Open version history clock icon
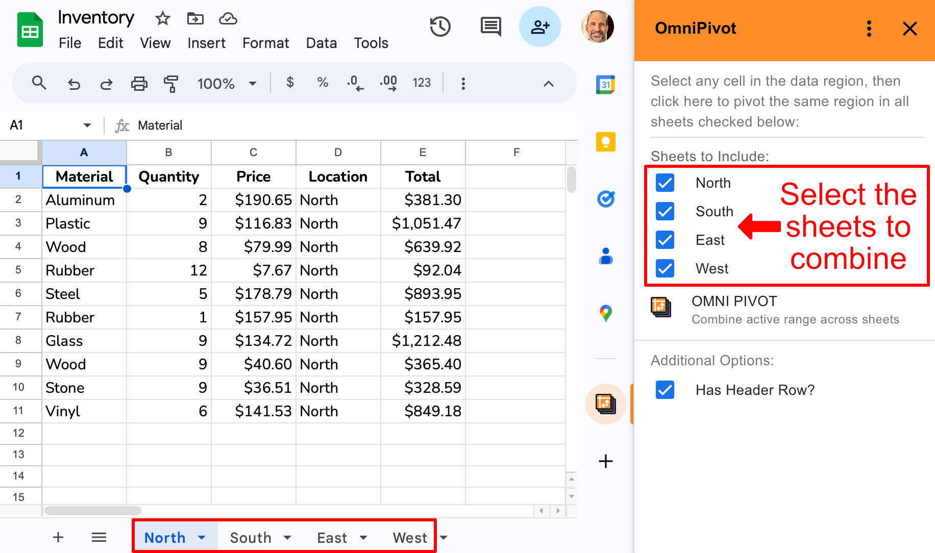 (440, 27)
